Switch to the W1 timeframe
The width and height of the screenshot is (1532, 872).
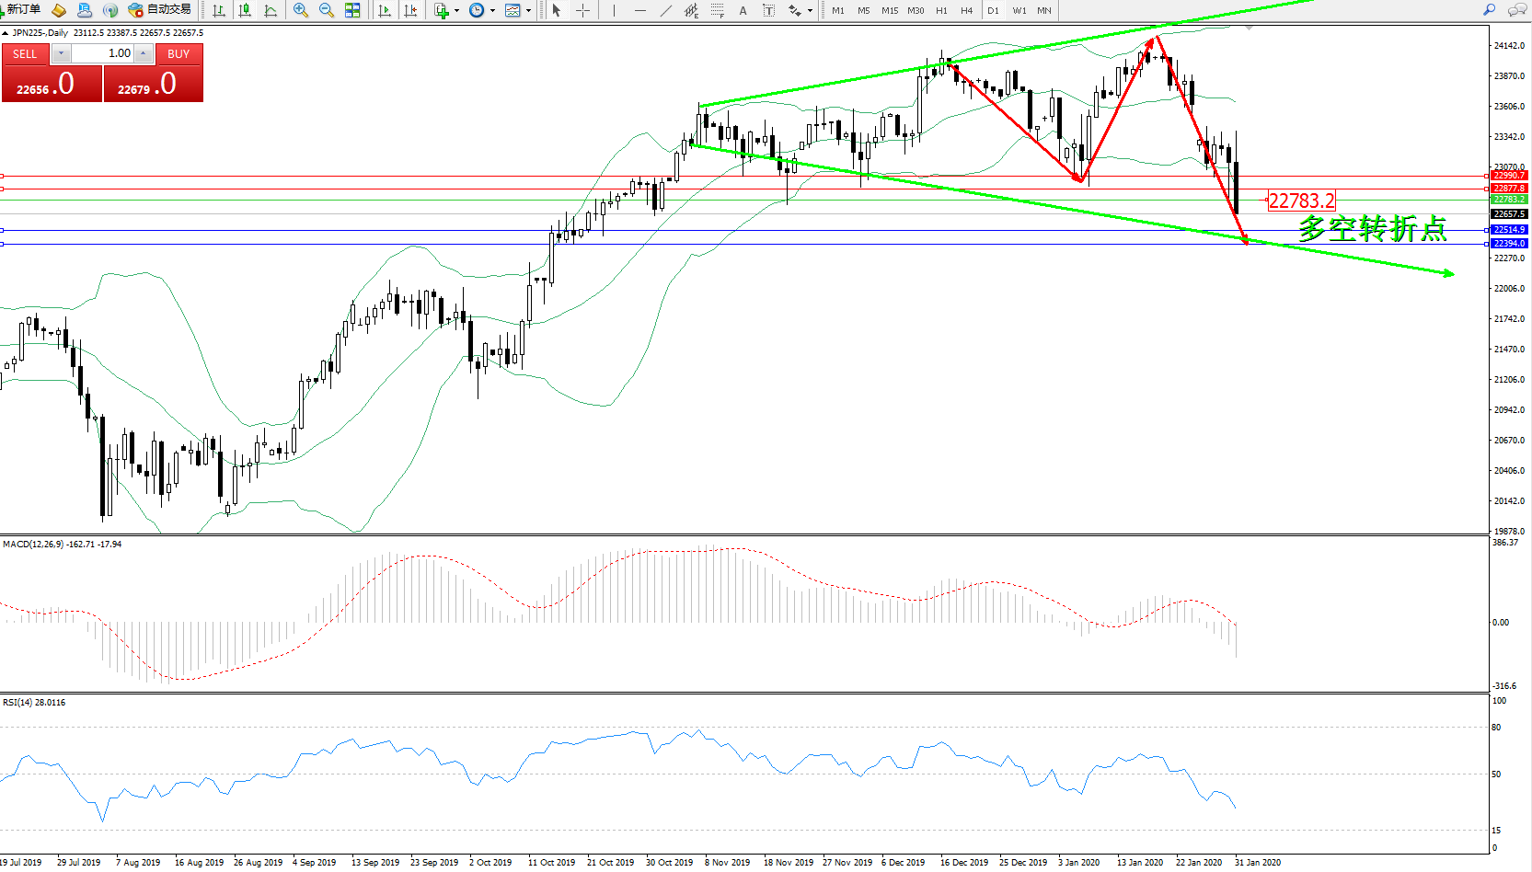click(x=1019, y=10)
